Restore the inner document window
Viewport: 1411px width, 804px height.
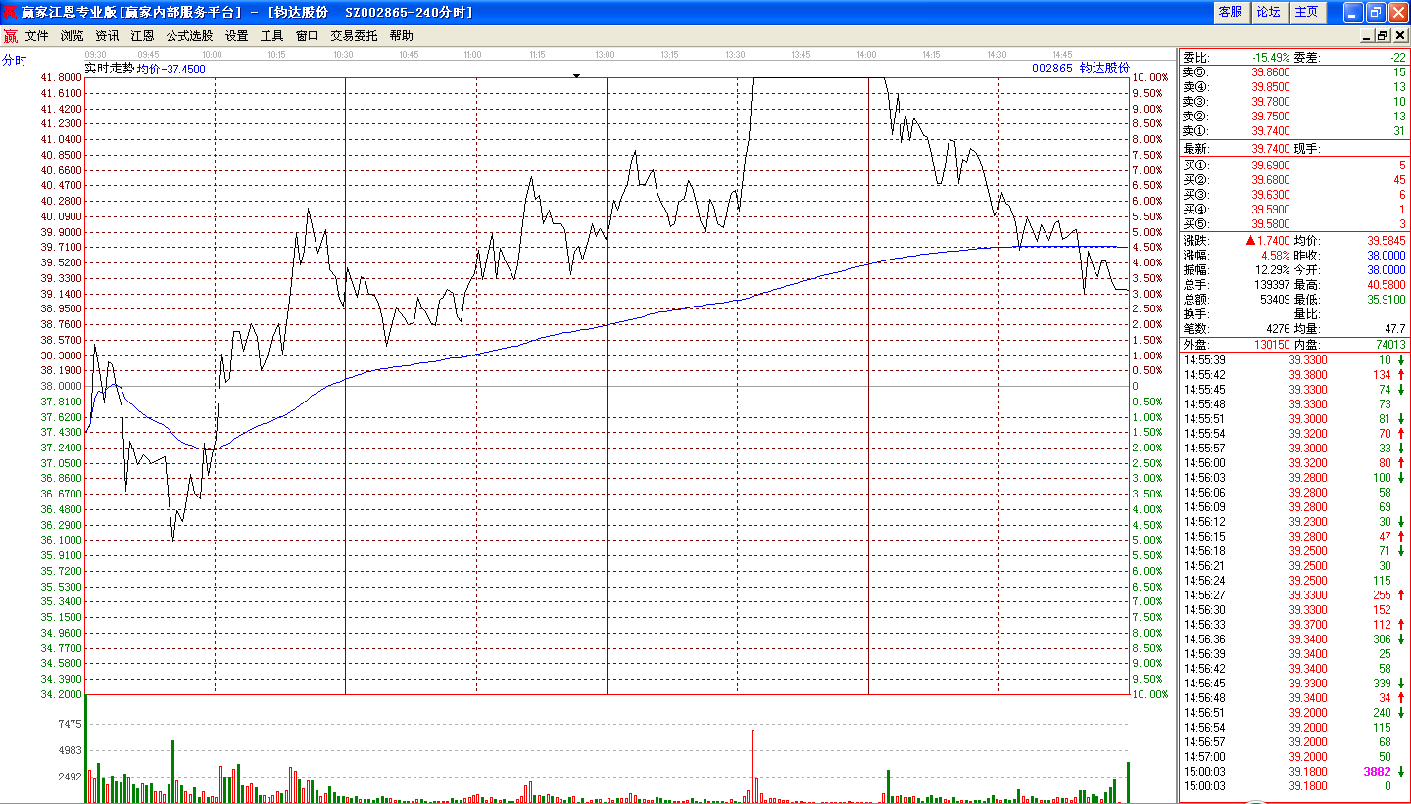click(1383, 35)
